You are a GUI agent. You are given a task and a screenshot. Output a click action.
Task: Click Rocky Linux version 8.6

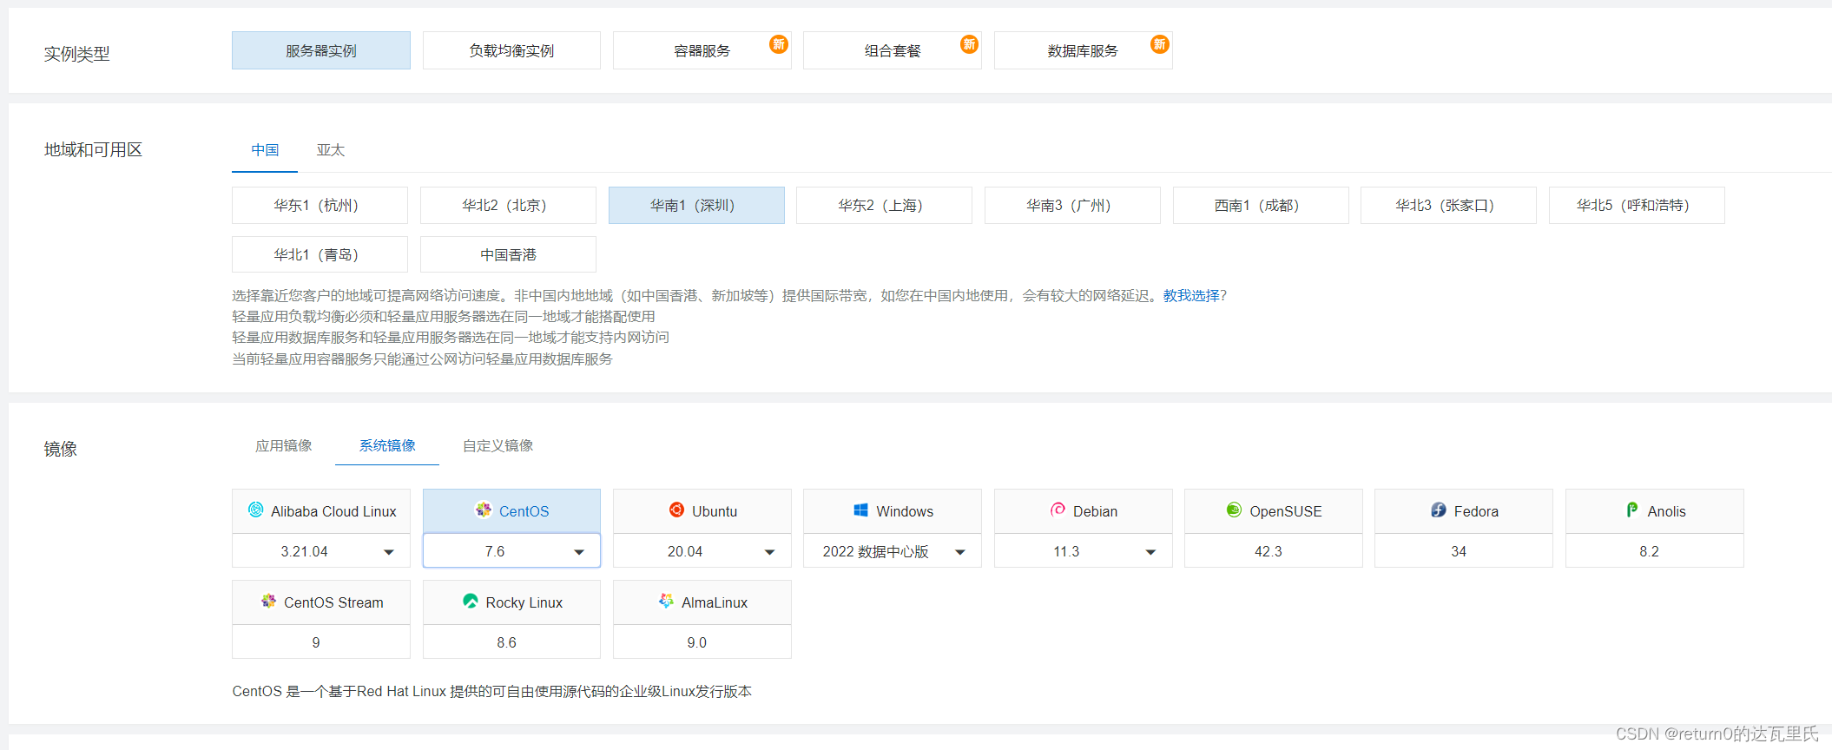511,642
